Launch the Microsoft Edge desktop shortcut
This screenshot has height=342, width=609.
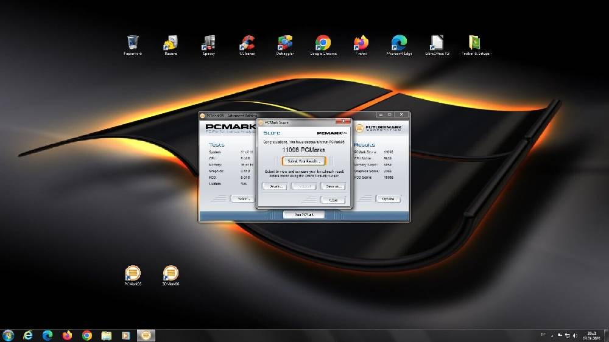tap(400, 45)
